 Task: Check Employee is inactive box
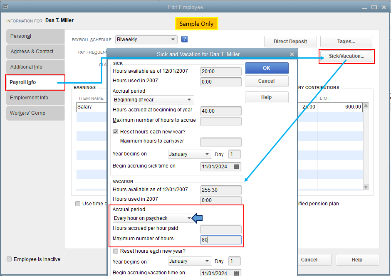9,259
